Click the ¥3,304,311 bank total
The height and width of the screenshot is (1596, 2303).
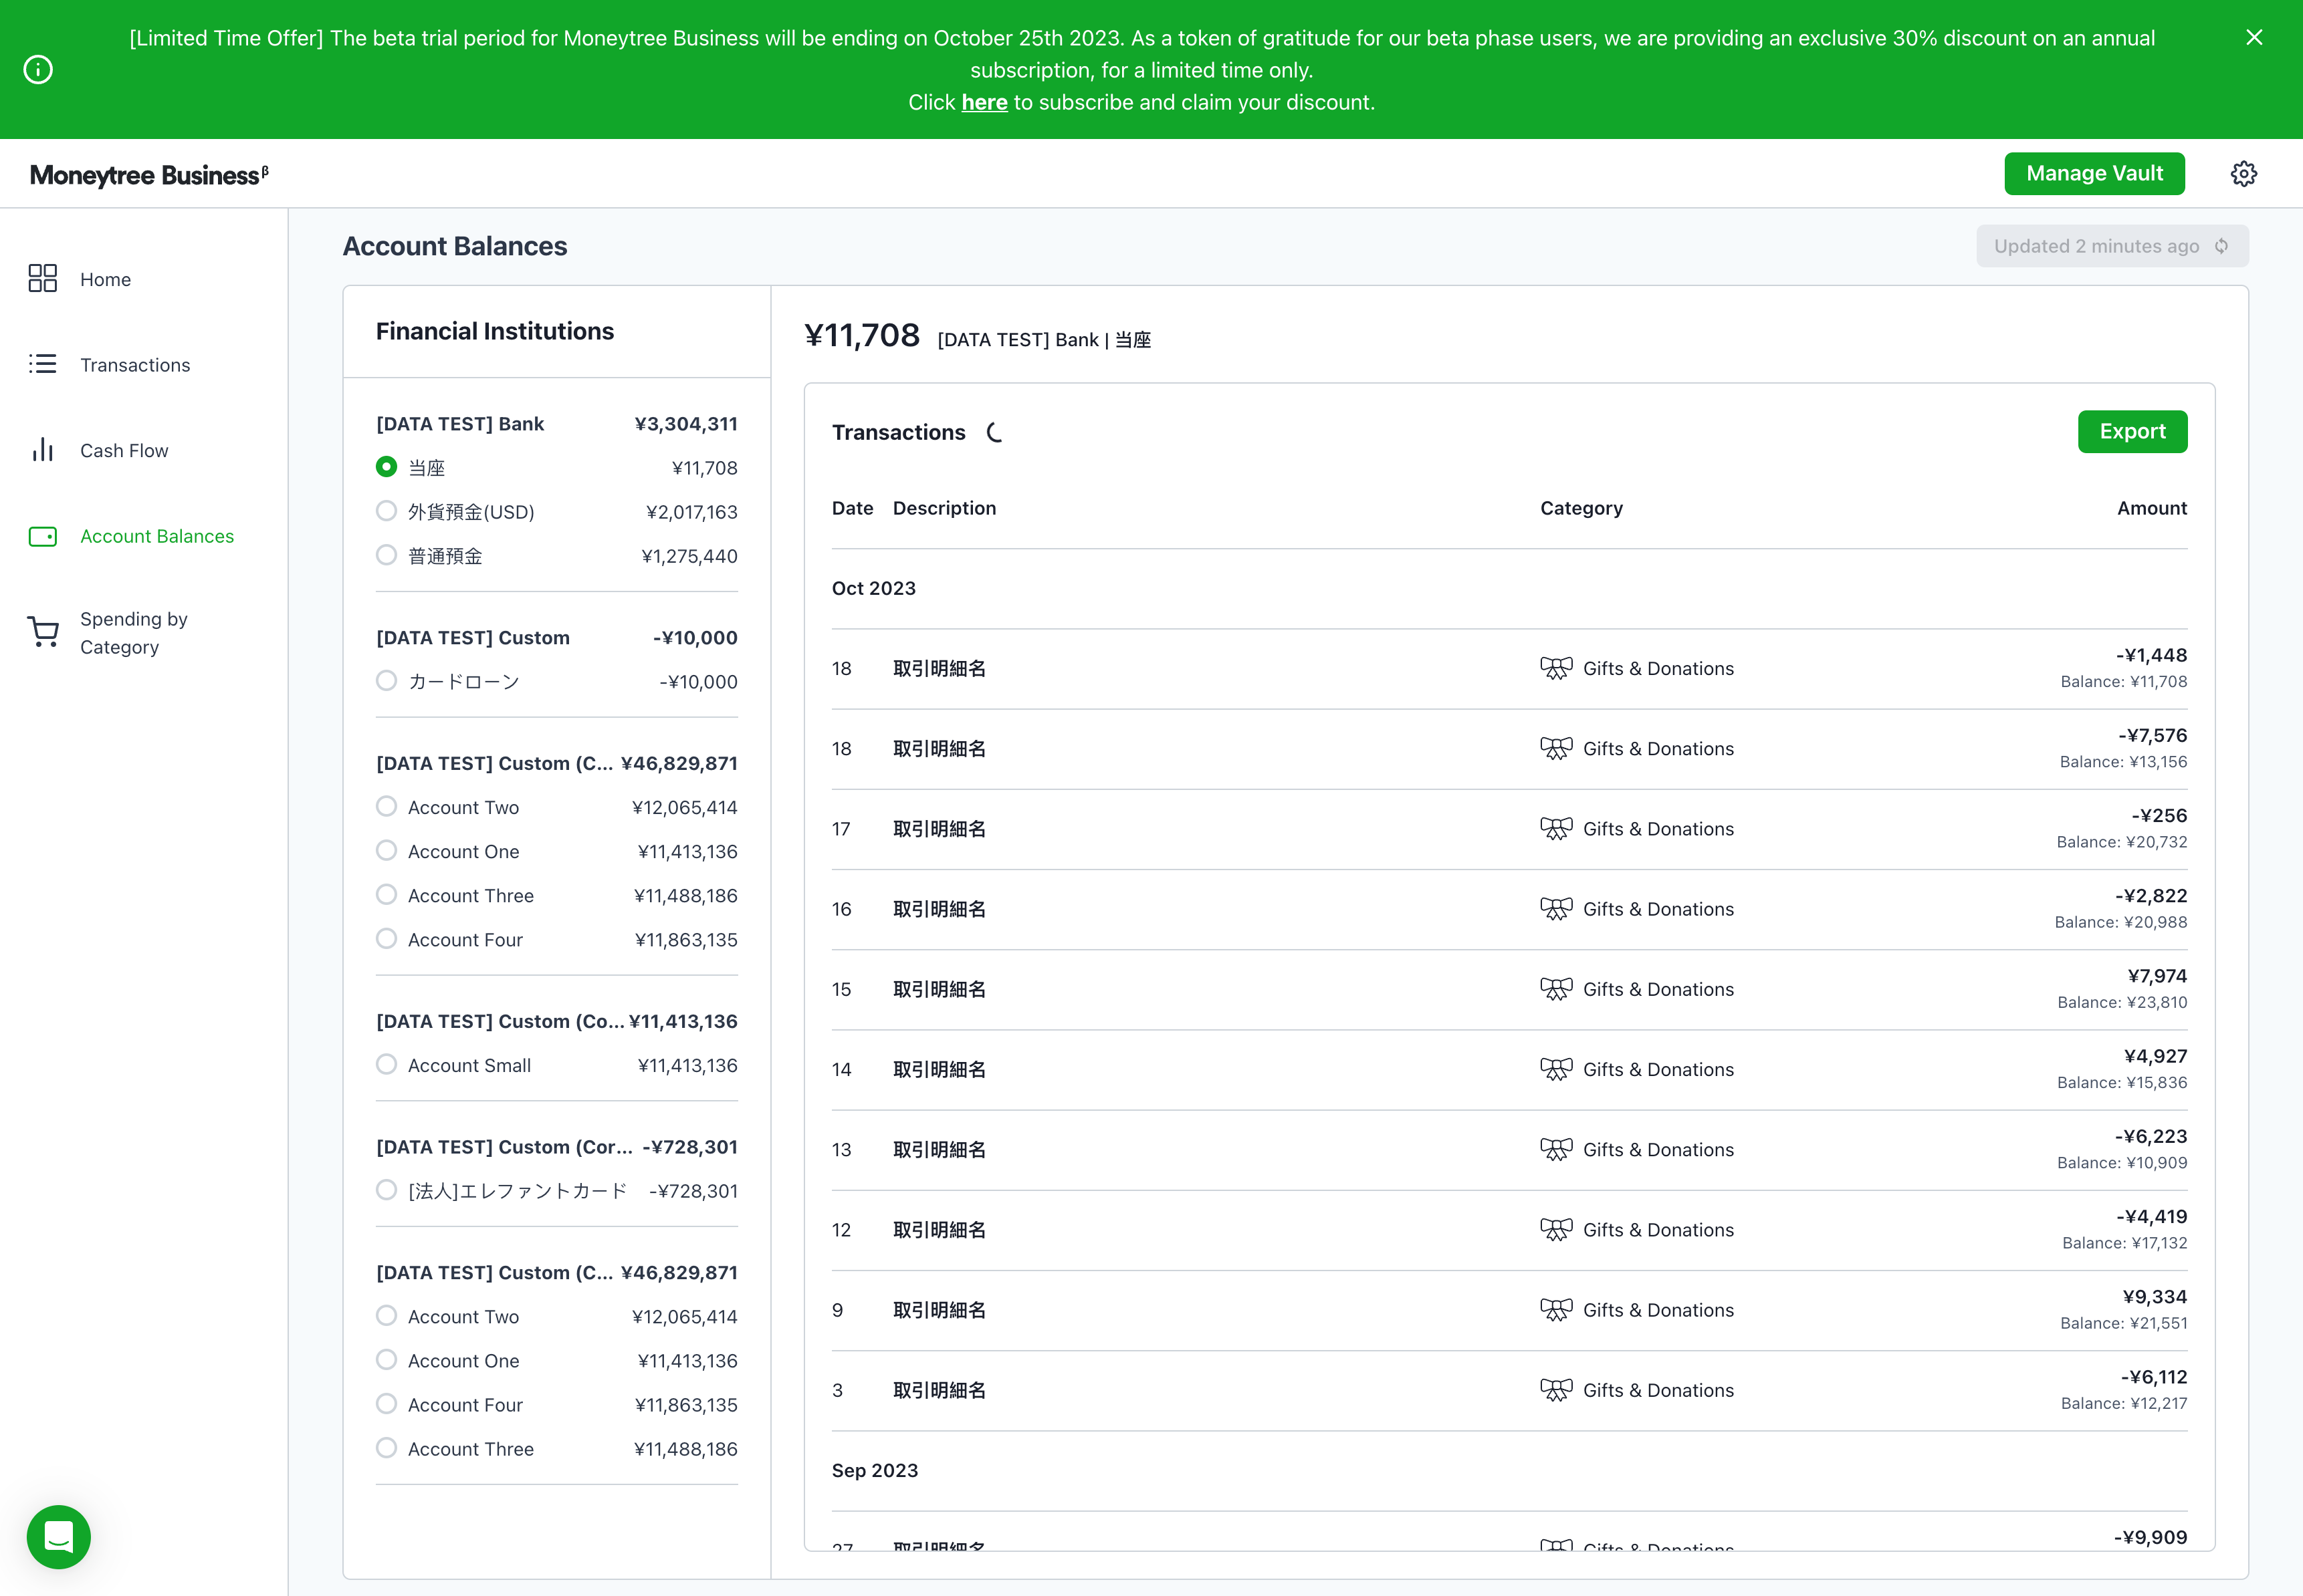(x=686, y=424)
